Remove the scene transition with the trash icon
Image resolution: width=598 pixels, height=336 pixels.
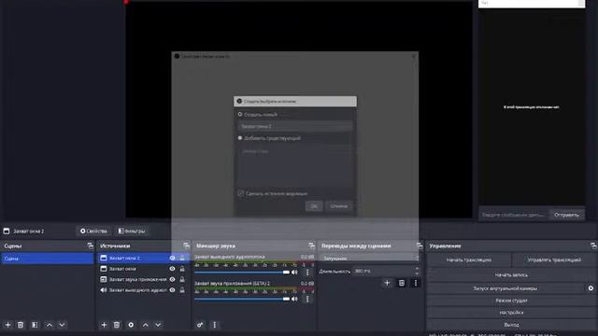402,283
